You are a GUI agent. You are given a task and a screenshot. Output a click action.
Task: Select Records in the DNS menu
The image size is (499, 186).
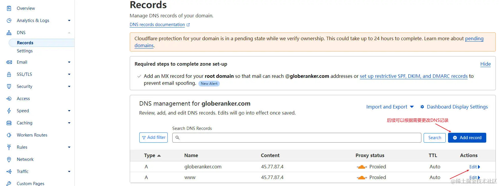coord(25,43)
